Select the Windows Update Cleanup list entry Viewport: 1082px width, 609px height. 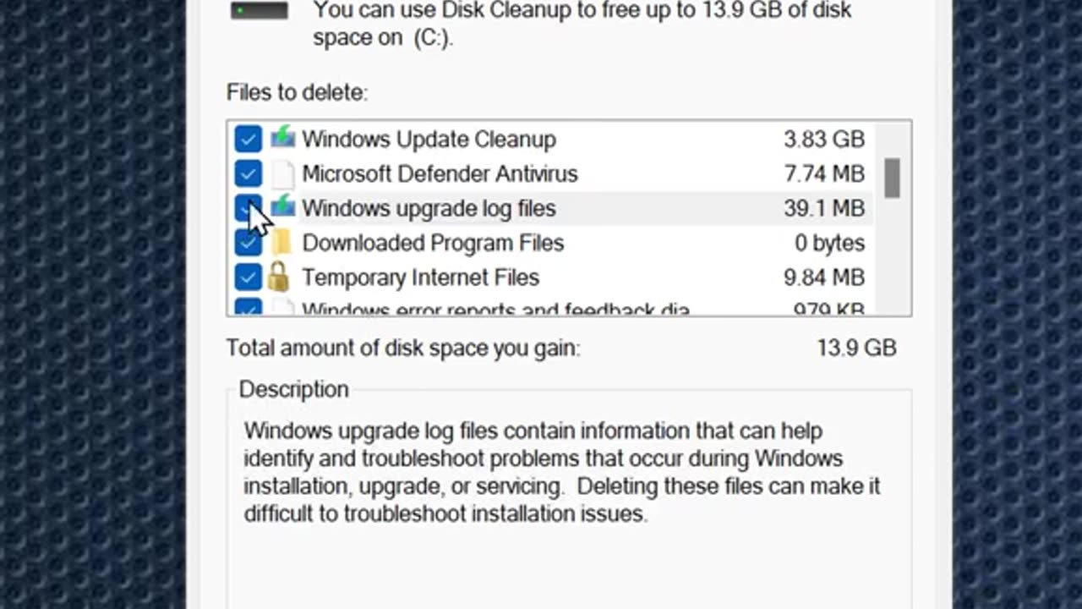[429, 139]
